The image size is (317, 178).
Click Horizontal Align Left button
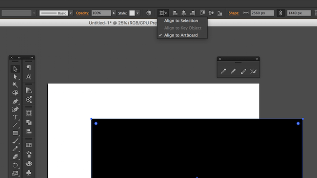click(175, 13)
